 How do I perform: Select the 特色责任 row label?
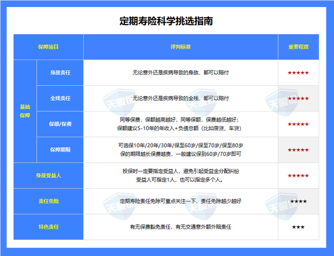[48, 227]
